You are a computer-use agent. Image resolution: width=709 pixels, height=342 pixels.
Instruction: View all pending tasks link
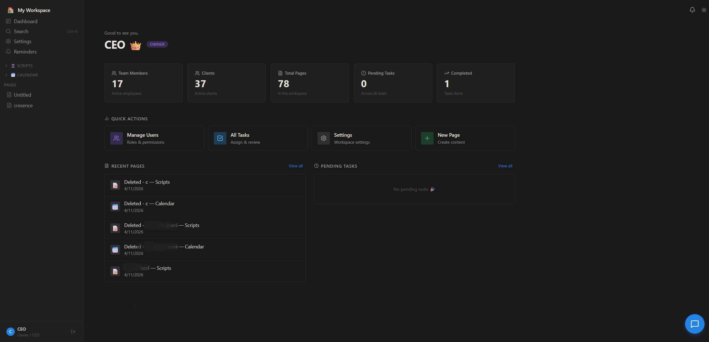[505, 166]
